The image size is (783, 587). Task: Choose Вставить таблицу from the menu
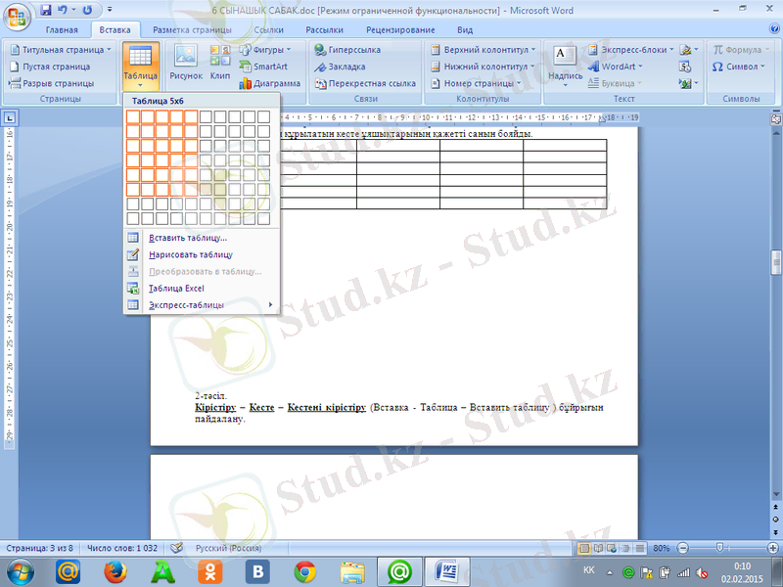coord(187,238)
